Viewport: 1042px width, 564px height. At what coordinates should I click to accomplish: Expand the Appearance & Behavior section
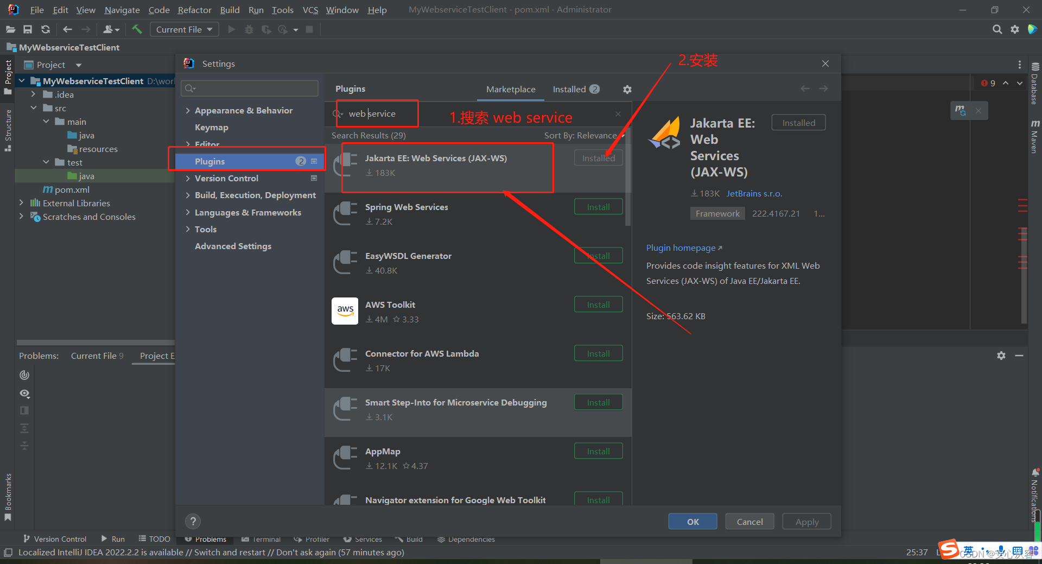pos(188,110)
